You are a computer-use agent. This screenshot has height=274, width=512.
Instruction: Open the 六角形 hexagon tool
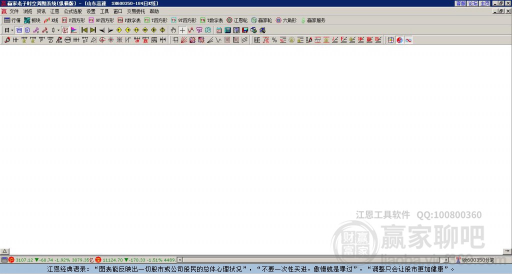click(x=286, y=20)
